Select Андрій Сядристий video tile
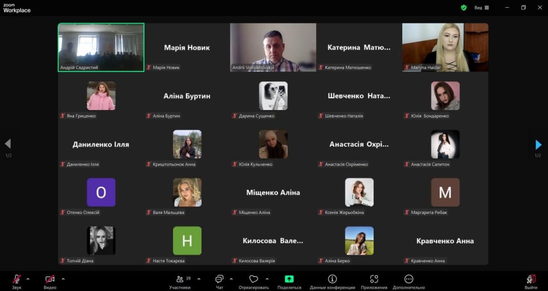 pos(101,47)
